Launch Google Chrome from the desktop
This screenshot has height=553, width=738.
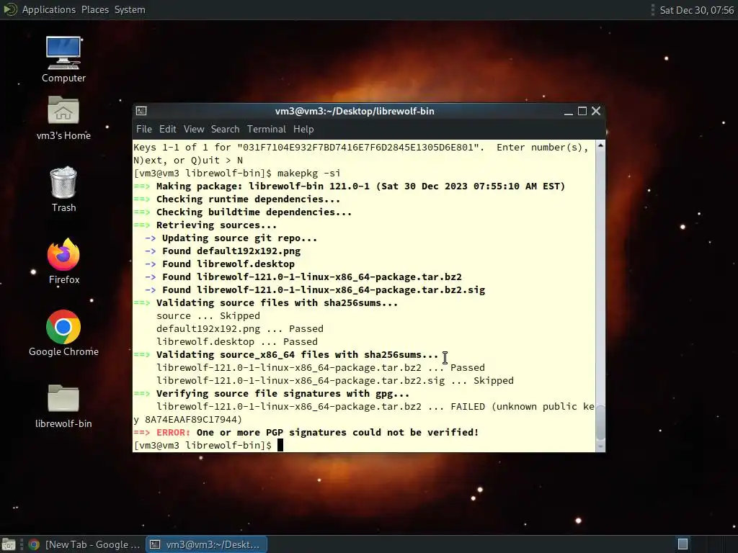[63, 333]
